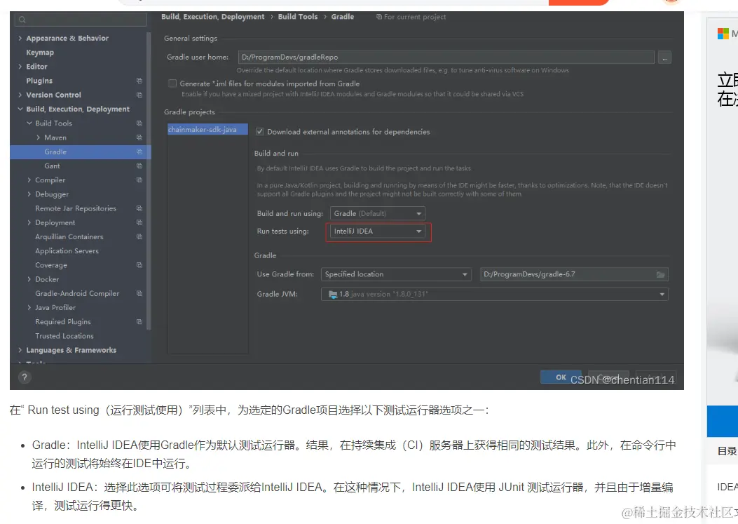The width and height of the screenshot is (738, 524).
Task: Click the browse button for Gradle user home
Action: (x=664, y=58)
